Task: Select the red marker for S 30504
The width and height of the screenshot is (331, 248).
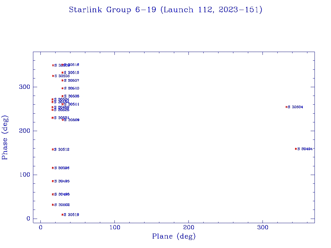Action: tap(286, 107)
